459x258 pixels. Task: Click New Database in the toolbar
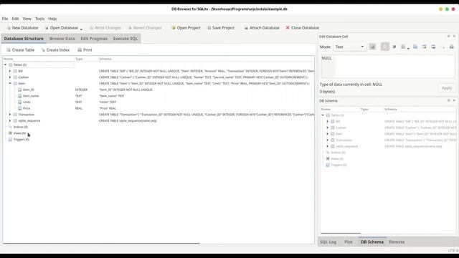22,28
